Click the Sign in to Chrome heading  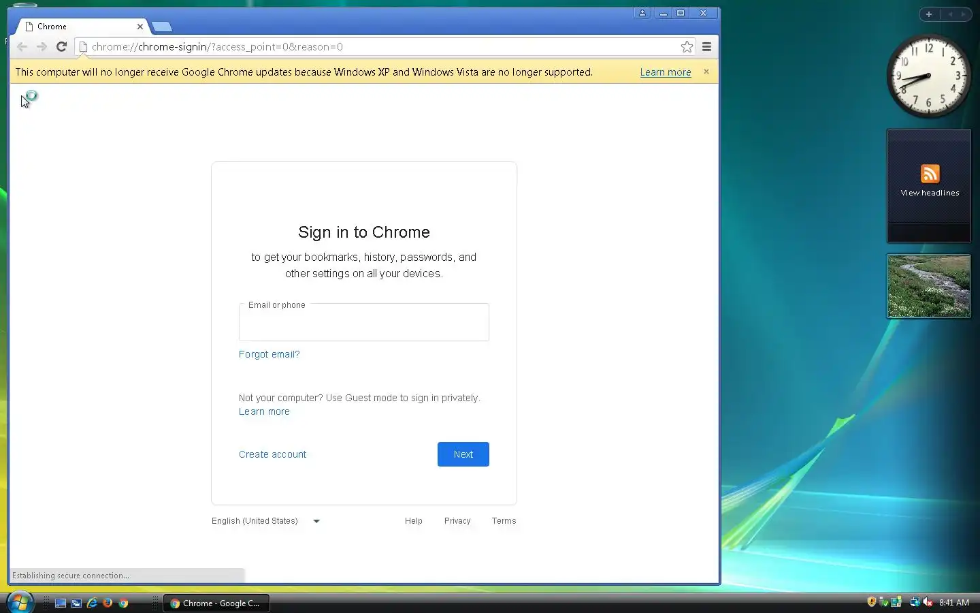pos(364,232)
